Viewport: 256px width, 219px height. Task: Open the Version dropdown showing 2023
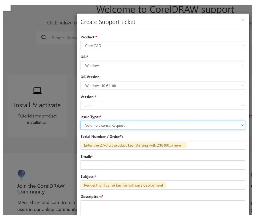[x=163, y=106]
